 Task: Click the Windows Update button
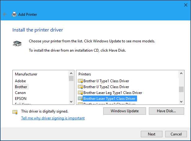tap(125, 111)
